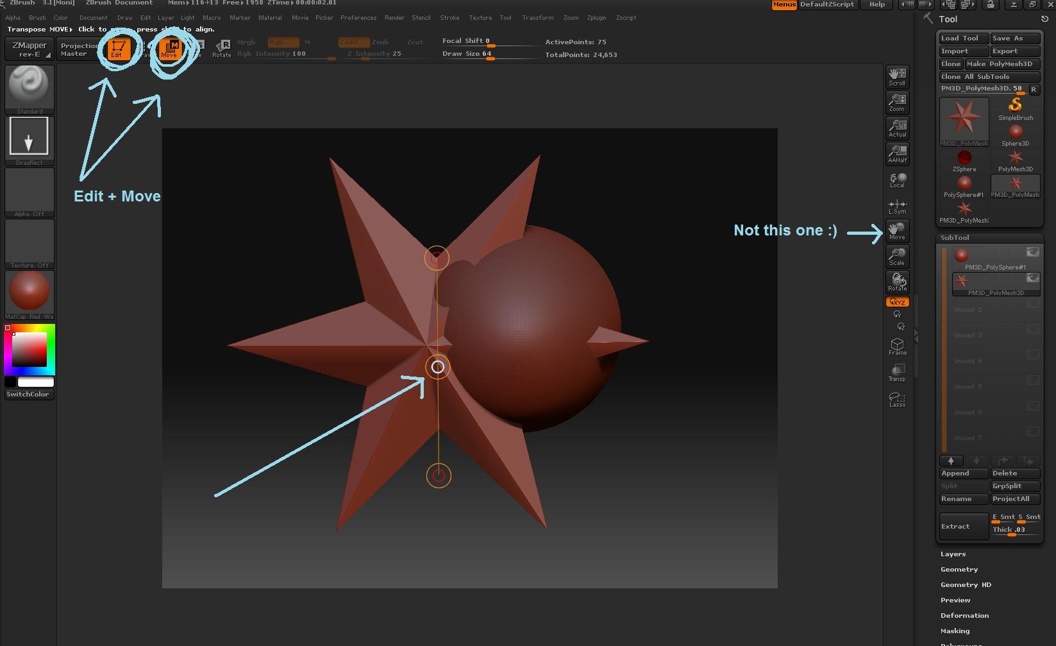The height and width of the screenshot is (646, 1056).
Task: Expand the Masking subpalette
Action: tap(955, 631)
